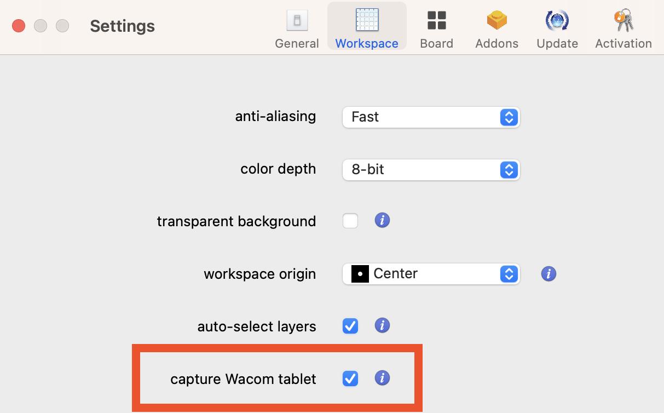Open the Addons brick icon tab
The height and width of the screenshot is (413, 664).
(x=496, y=21)
